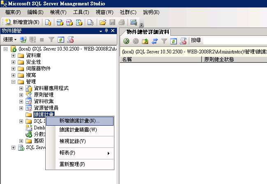Open Object Explorer window position dropdown arrow
This screenshot has height=184, width=267.
tap(101, 31)
